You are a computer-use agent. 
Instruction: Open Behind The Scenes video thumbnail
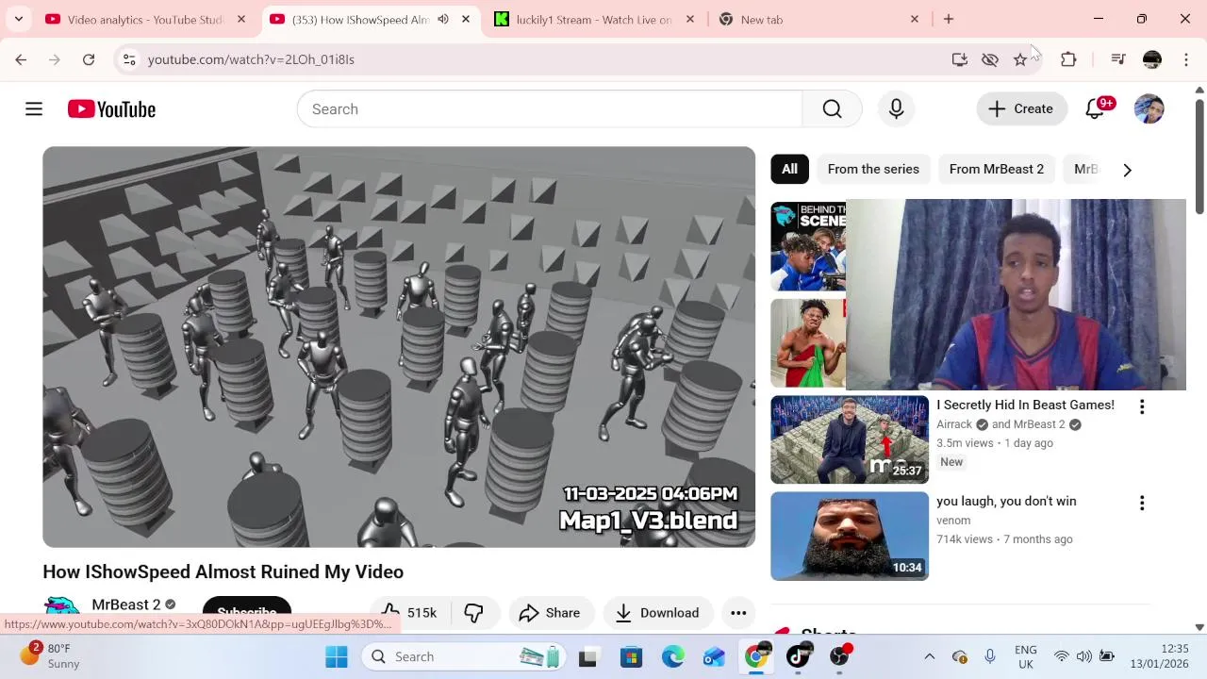(808, 246)
